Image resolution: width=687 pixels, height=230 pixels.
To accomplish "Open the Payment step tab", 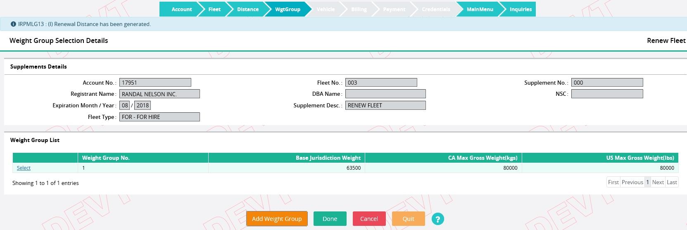I will click(394, 9).
